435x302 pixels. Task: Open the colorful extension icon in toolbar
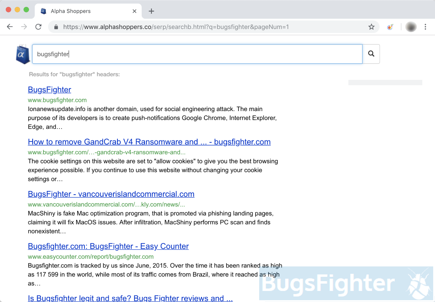point(390,27)
